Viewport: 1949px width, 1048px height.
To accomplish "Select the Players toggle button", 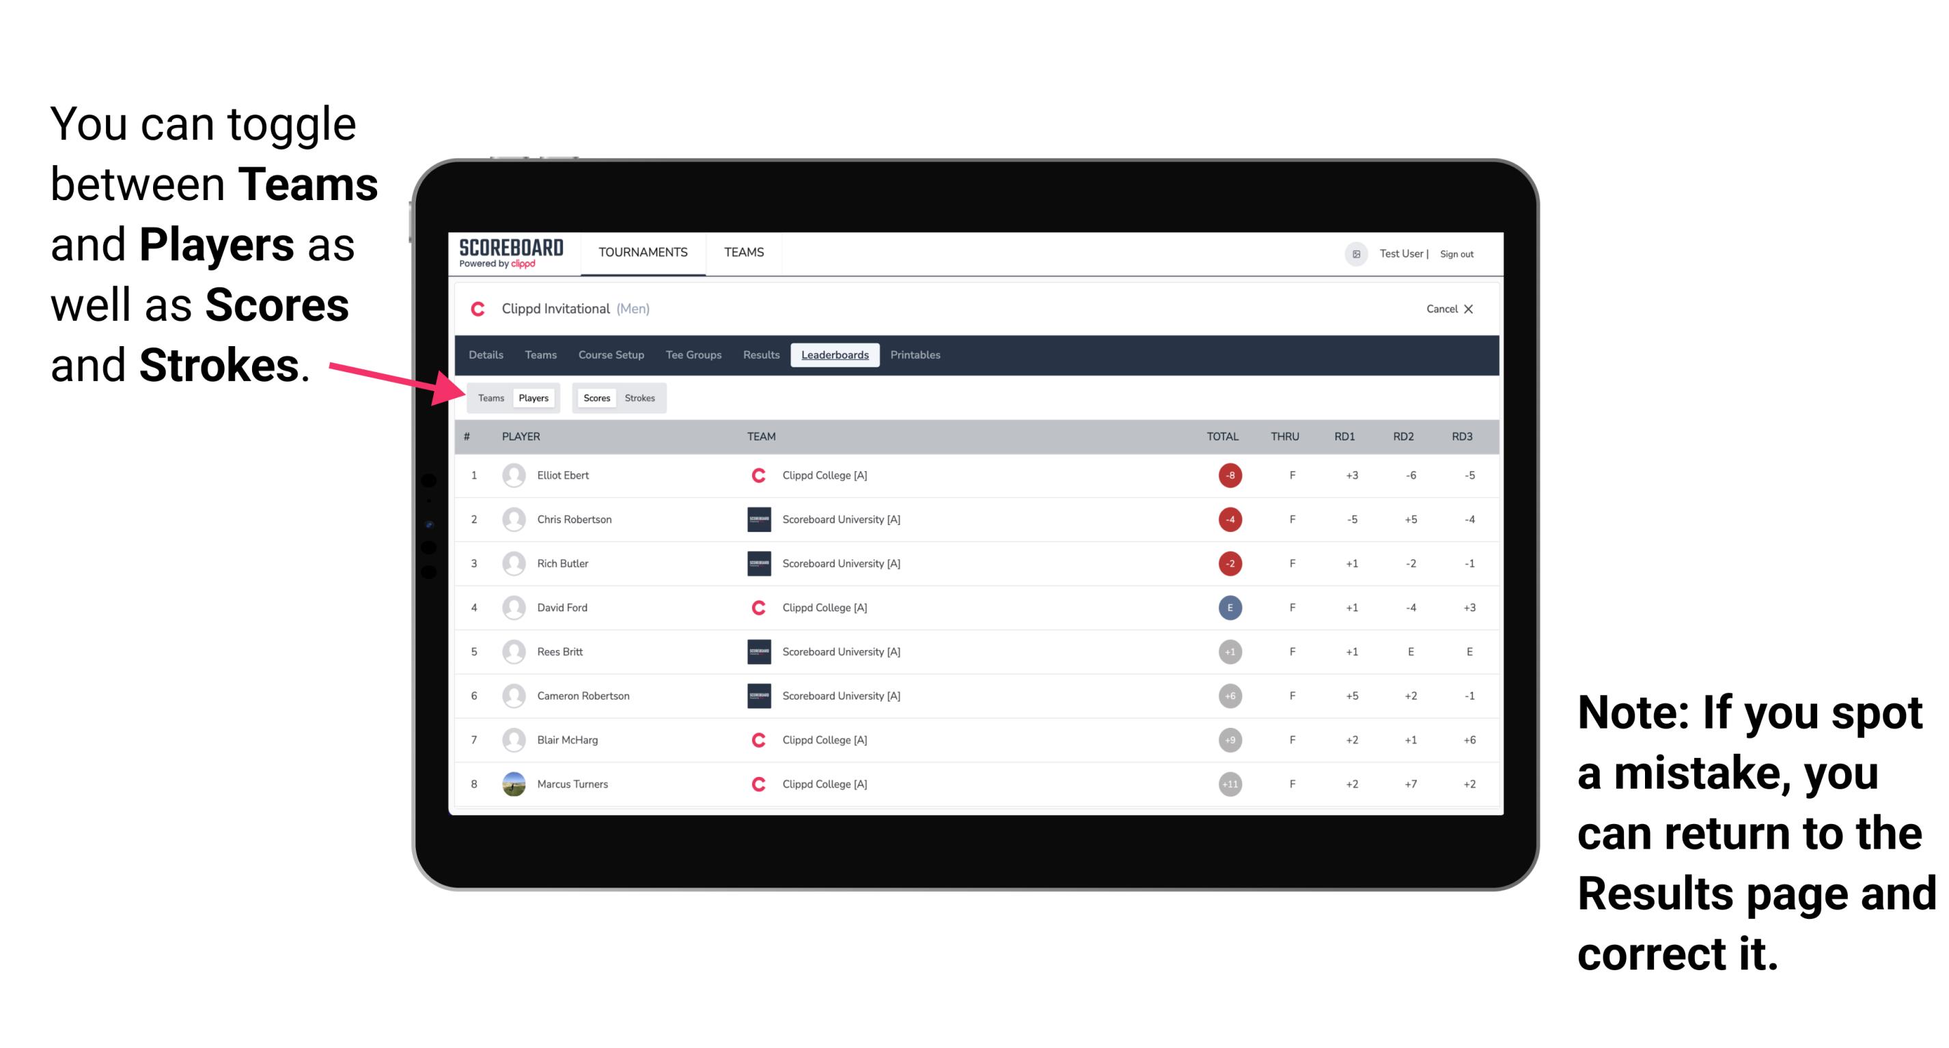I will click(x=531, y=397).
